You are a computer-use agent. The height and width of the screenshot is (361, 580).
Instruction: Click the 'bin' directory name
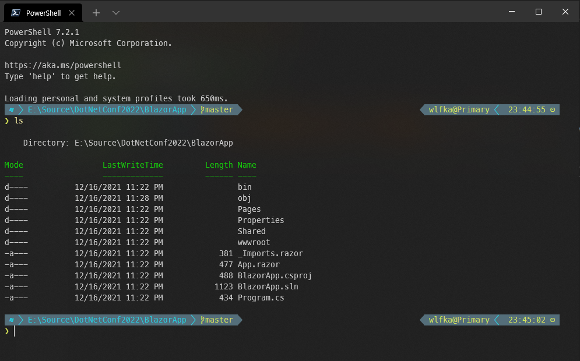(244, 187)
